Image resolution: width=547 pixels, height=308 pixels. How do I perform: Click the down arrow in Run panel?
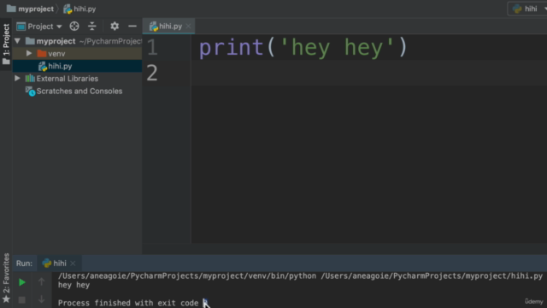point(42,299)
